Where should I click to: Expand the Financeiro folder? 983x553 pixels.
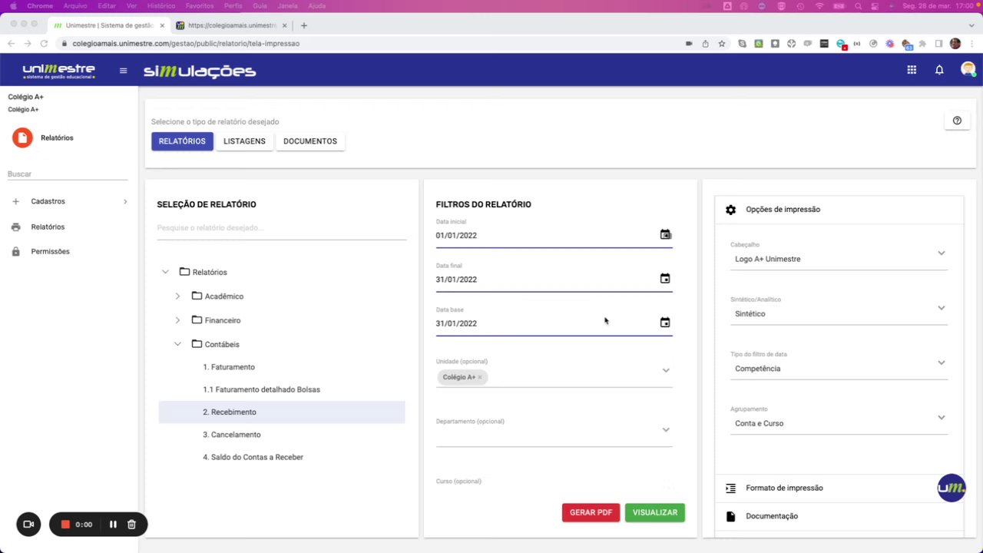(177, 320)
